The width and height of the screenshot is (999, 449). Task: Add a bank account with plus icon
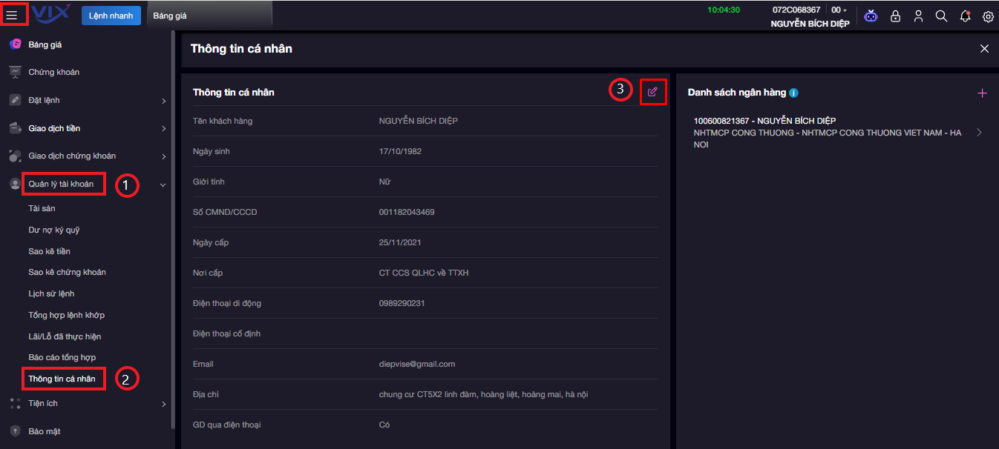(x=983, y=93)
